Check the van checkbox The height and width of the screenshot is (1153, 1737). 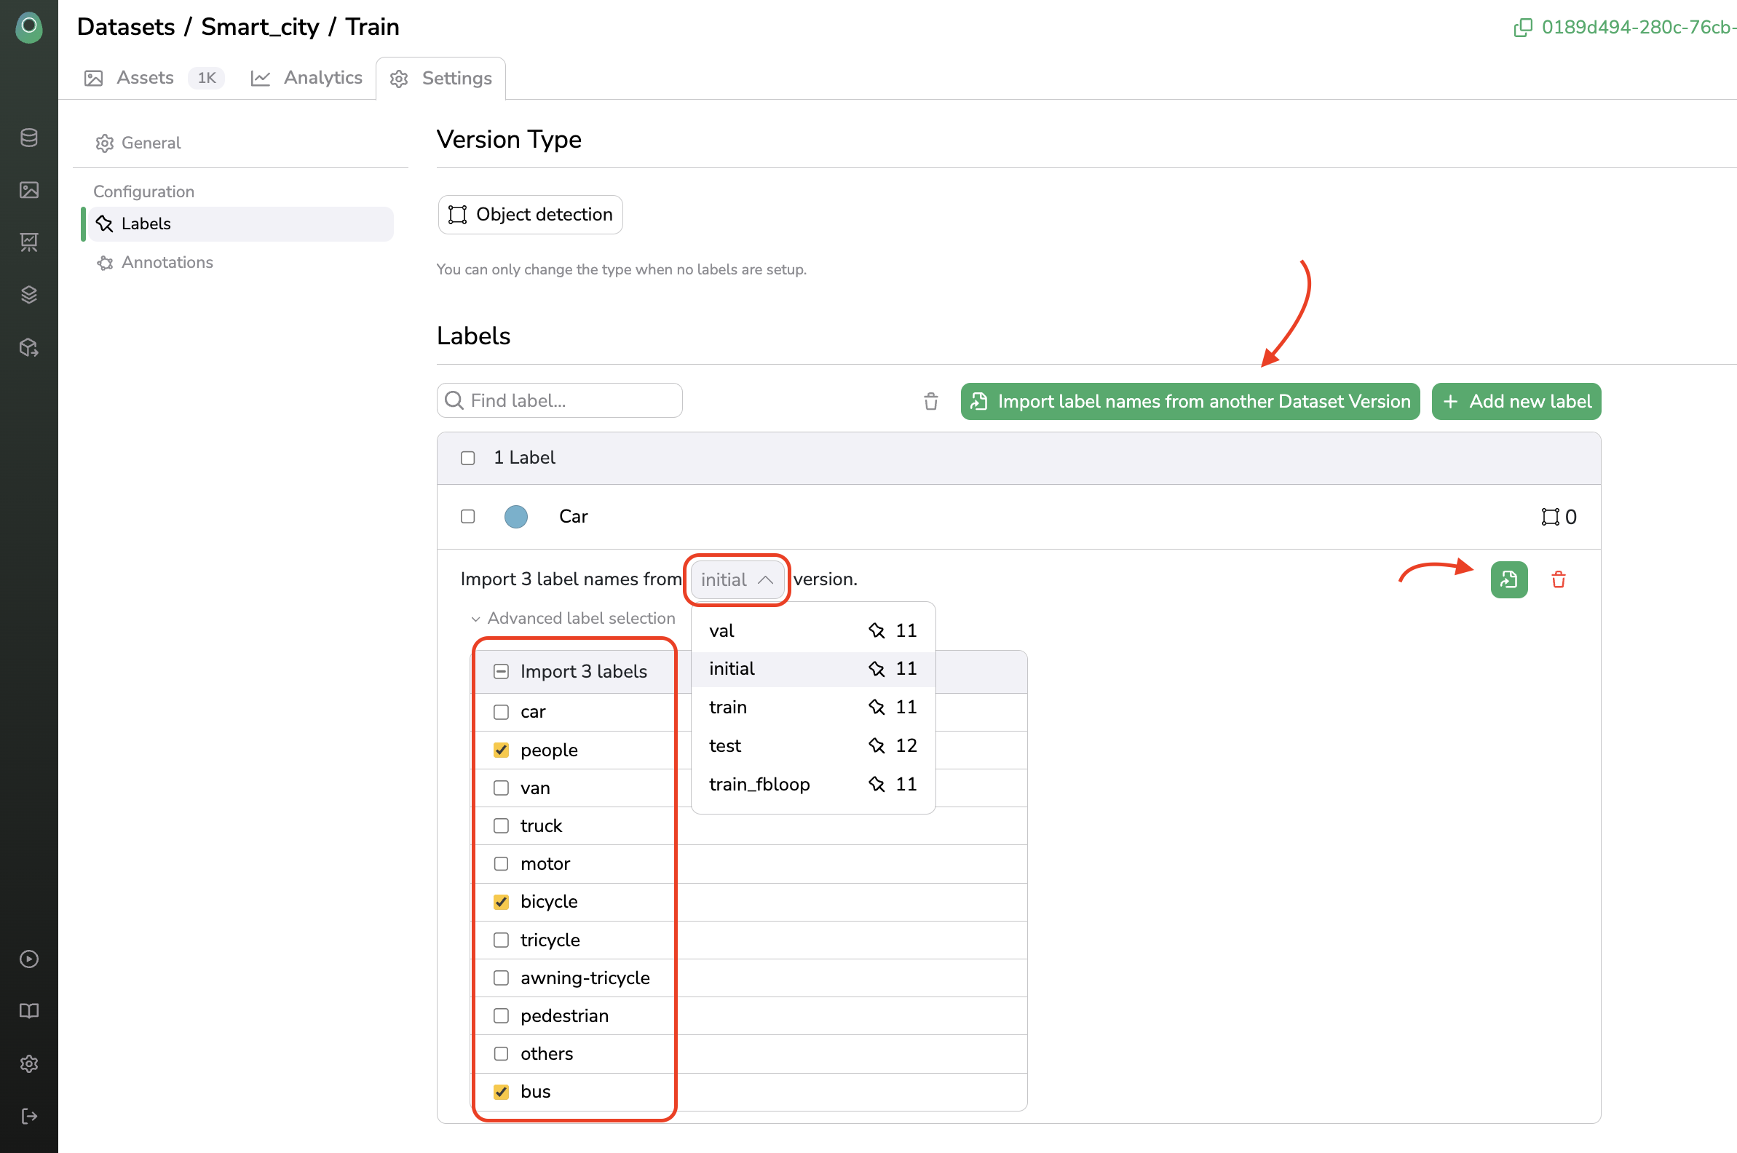pyautogui.click(x=501, y=788)
